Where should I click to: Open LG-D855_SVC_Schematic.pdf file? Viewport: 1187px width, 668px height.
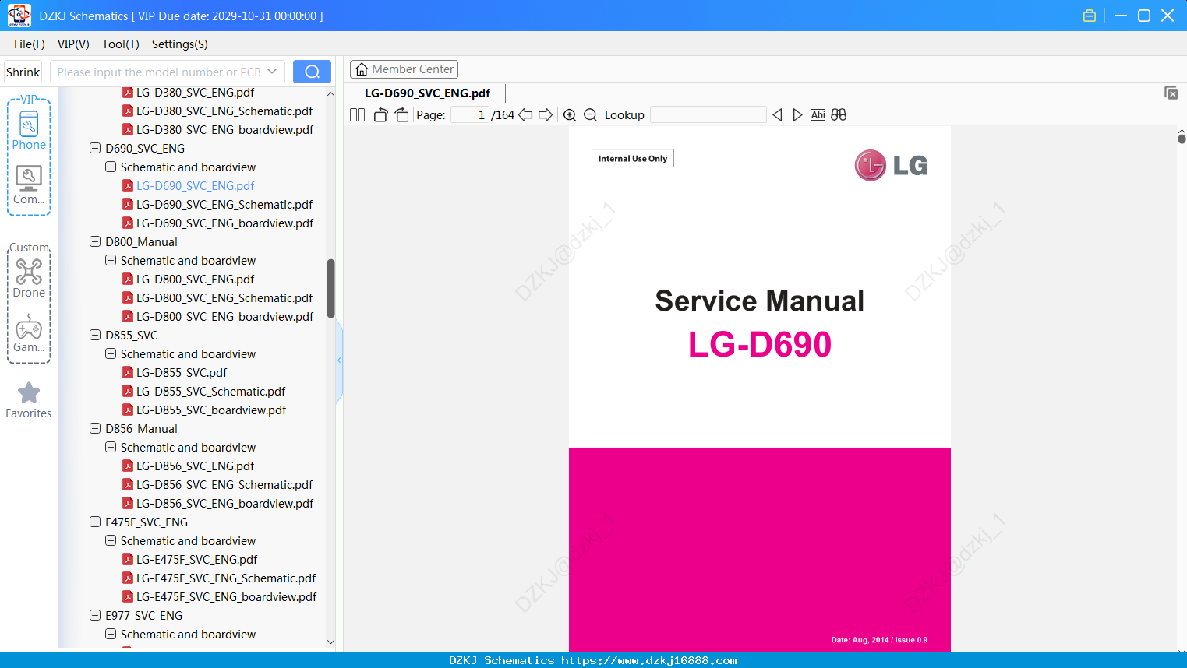(x=210, y=392)
